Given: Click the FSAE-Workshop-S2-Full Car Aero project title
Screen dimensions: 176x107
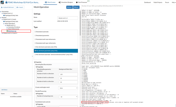Looking at the screenshot, I should click(23, 2).
